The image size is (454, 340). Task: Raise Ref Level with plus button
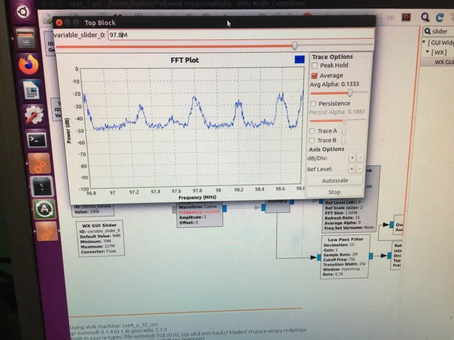tap(351, 169)
